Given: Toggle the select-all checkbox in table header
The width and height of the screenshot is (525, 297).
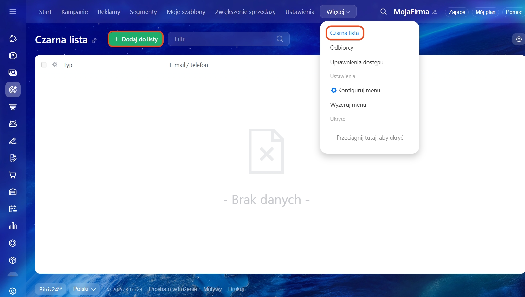Looking at the screenshot, I should [x=44, y=65].
